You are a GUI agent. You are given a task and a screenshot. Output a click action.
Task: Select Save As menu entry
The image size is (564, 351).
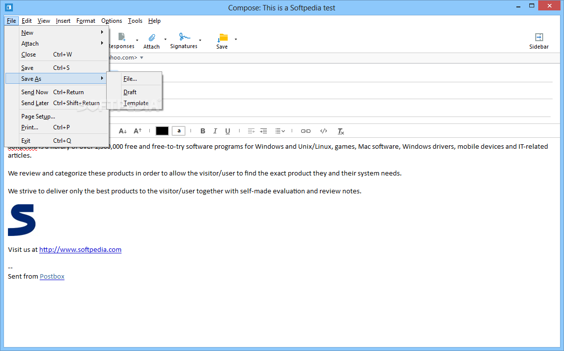point(57,79)
